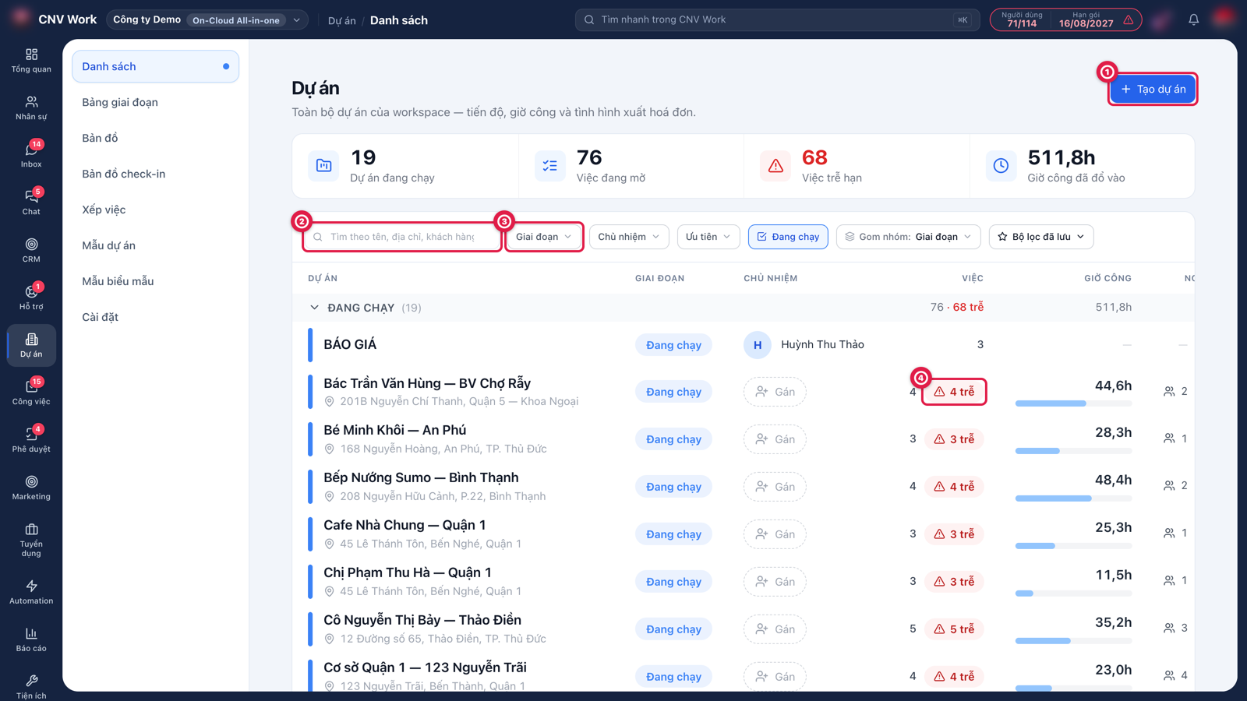
Task: Collapse the ĐANG CHẠY group
Action: 314,308
